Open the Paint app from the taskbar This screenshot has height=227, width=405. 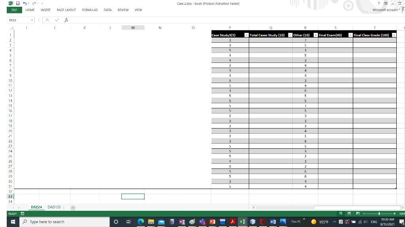(x=192, y=221)
